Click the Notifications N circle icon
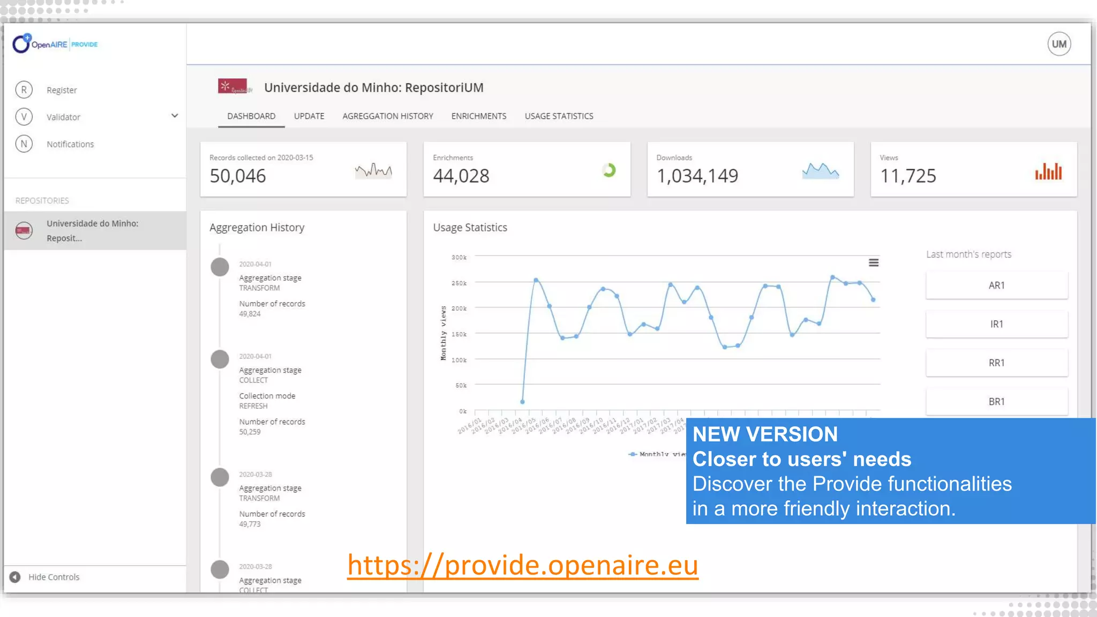This screenshot has width=1097, height=617. pyautogui.click(x=24, y=144)
